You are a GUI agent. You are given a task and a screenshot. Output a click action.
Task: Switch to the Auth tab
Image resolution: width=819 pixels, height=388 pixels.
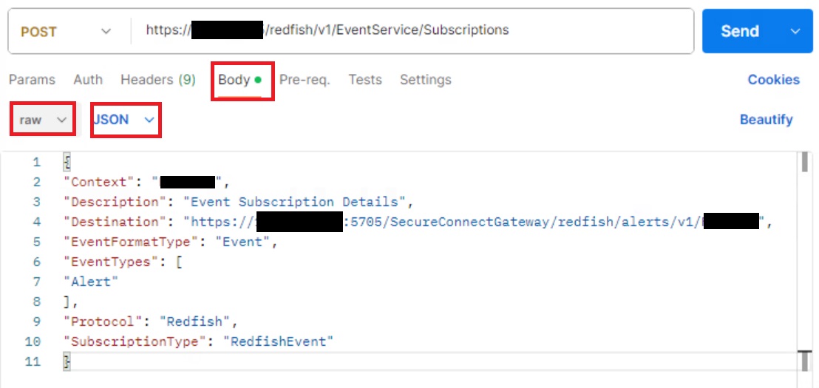(88, 80)
